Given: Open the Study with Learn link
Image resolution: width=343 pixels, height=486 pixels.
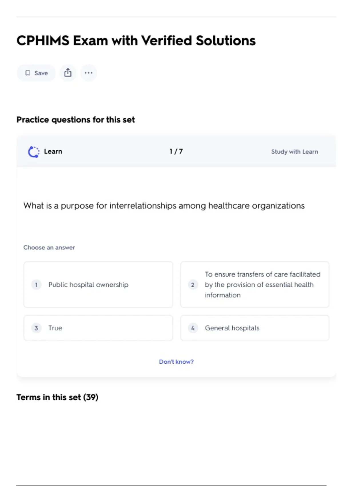Looking at the screenshot, I should click(x=294, y=152).
